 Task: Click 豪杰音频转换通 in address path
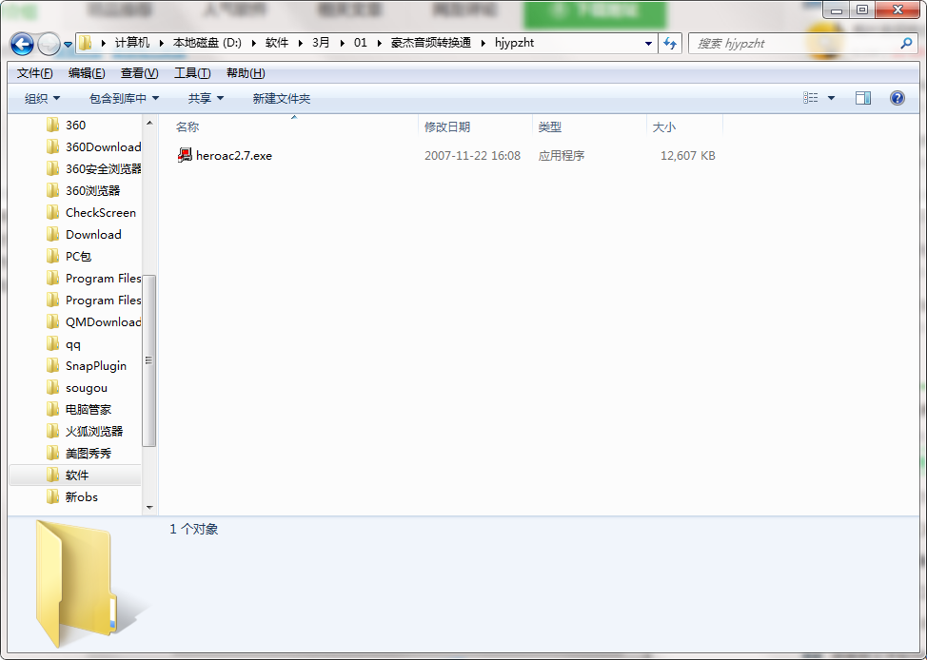tap(430, 43)
